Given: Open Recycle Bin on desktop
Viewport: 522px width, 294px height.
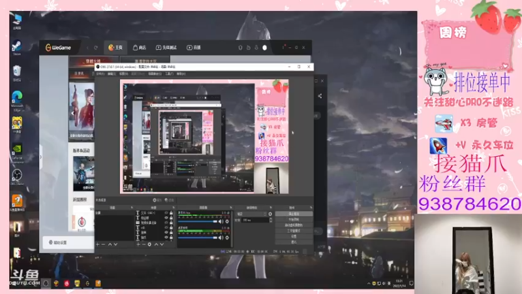Looking at the screenshot, I should tap(17, 73).
